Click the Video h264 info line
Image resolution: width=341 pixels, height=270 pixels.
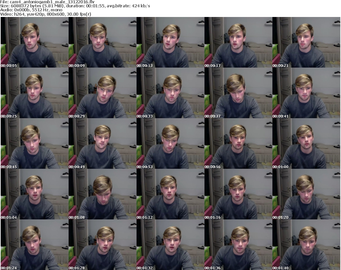(45, 14)
